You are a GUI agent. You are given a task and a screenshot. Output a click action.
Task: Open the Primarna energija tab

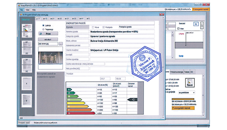click(177, 72)
